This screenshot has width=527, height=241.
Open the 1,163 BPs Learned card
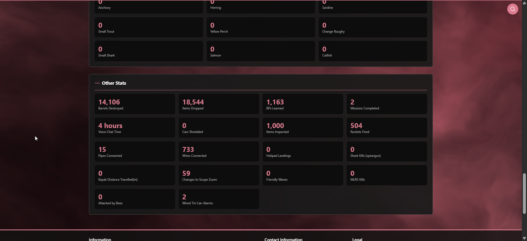tap(303, 104)
